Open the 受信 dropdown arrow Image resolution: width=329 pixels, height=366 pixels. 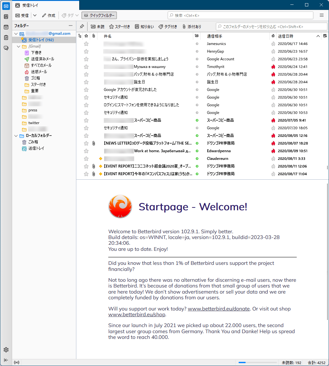pos(35,15)
